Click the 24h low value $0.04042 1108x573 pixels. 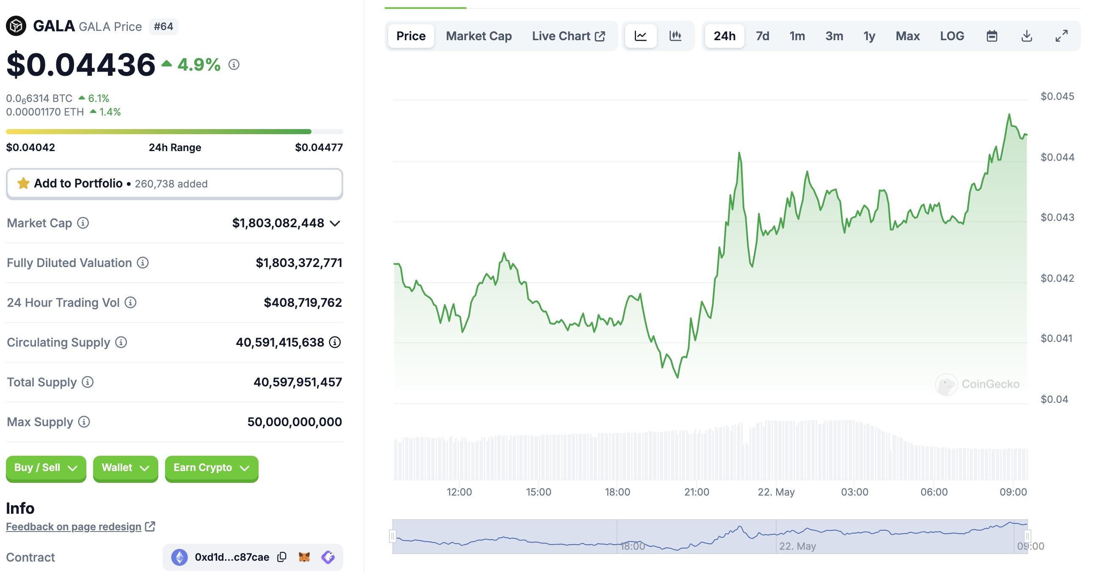(30, 148)
